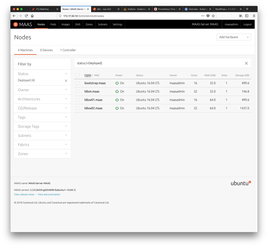This screenshot has height=247, width=268.
Task: Sort nodes by the FQDN column
Action: tap(88, 75)
